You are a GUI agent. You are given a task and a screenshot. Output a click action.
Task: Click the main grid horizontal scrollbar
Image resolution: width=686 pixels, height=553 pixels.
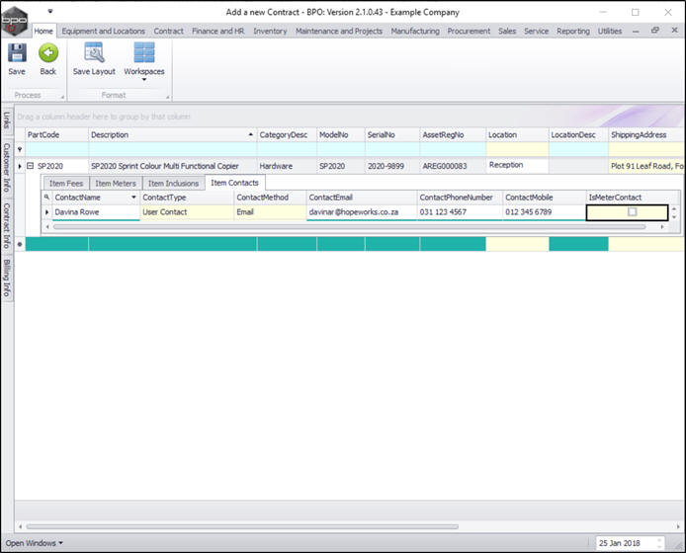(x=242, y=526)
